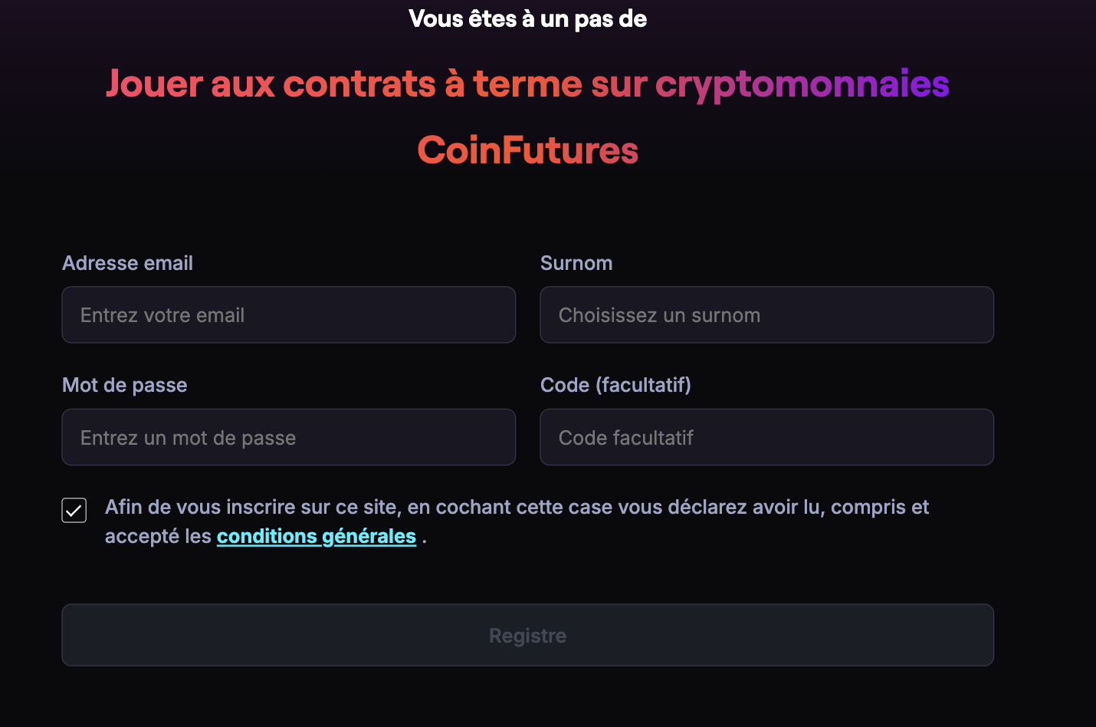Click the optional referral code field
Image resolution: width=1096 pixels, height=727 pixels.
pos(766,437)
